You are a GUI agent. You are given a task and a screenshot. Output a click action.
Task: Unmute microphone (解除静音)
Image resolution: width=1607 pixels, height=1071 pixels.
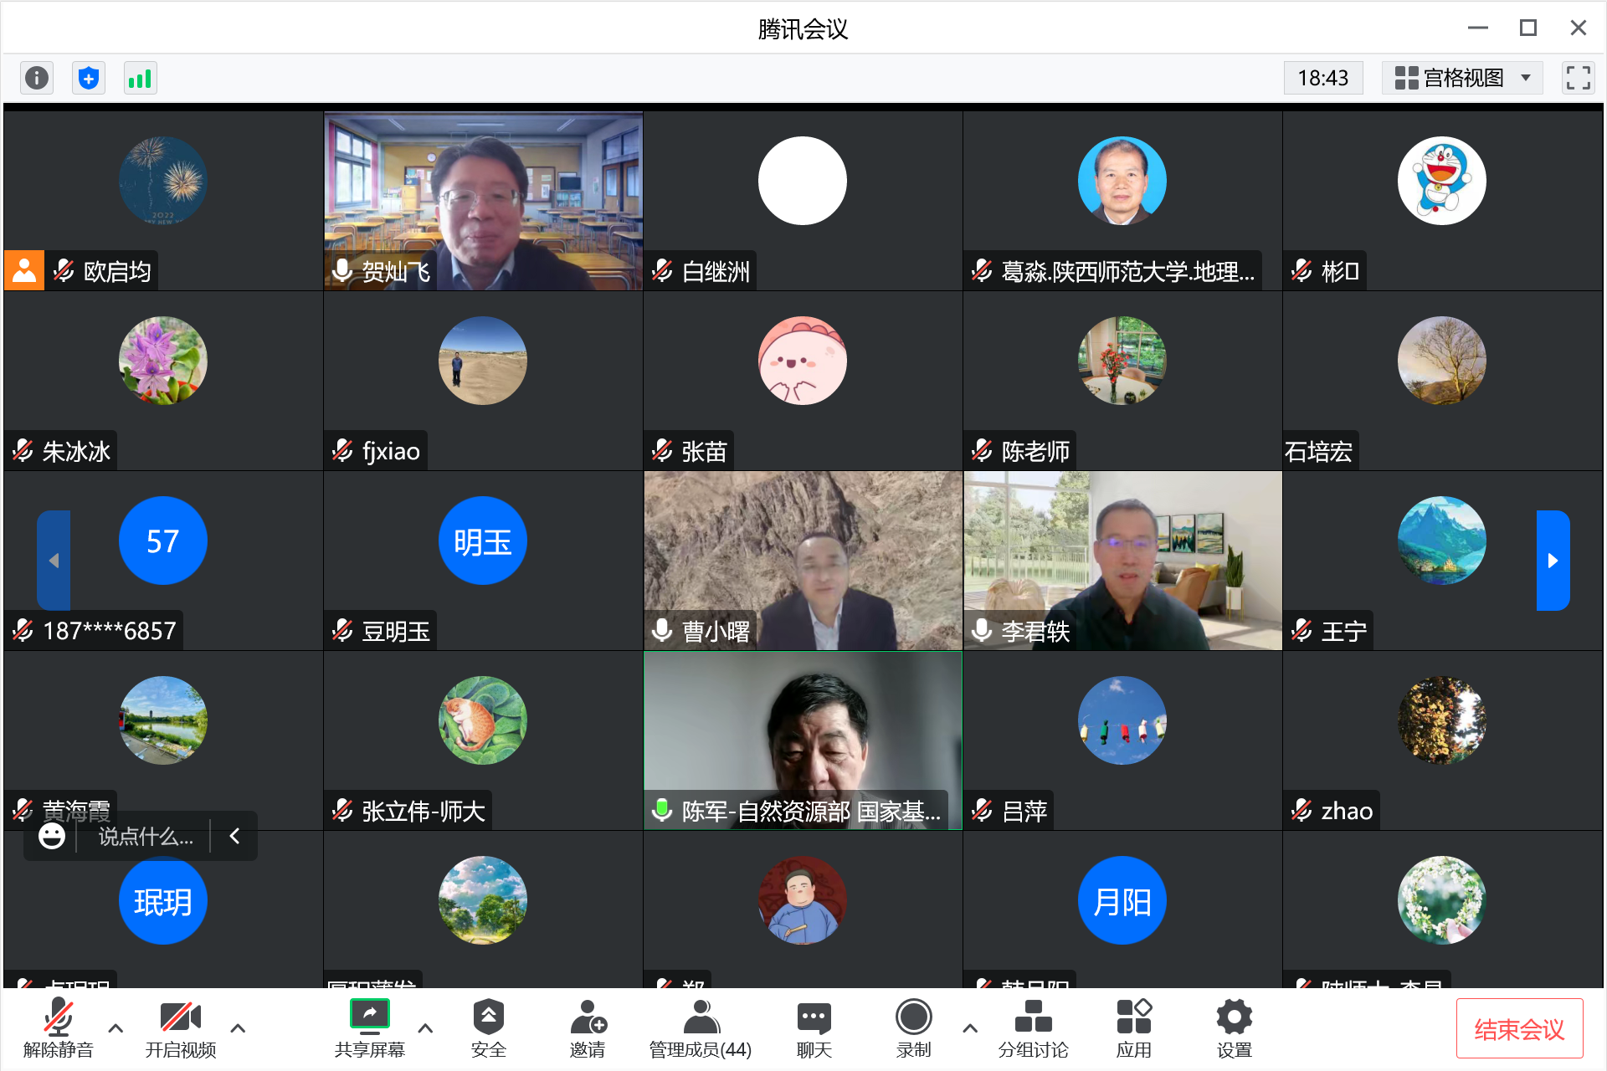pos(59,1028)
